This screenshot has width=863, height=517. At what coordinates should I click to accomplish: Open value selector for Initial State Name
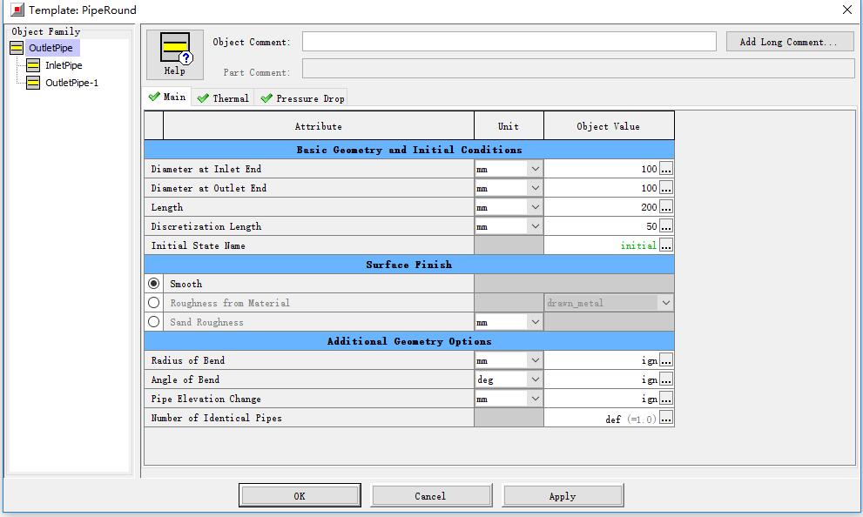point(666,245)
